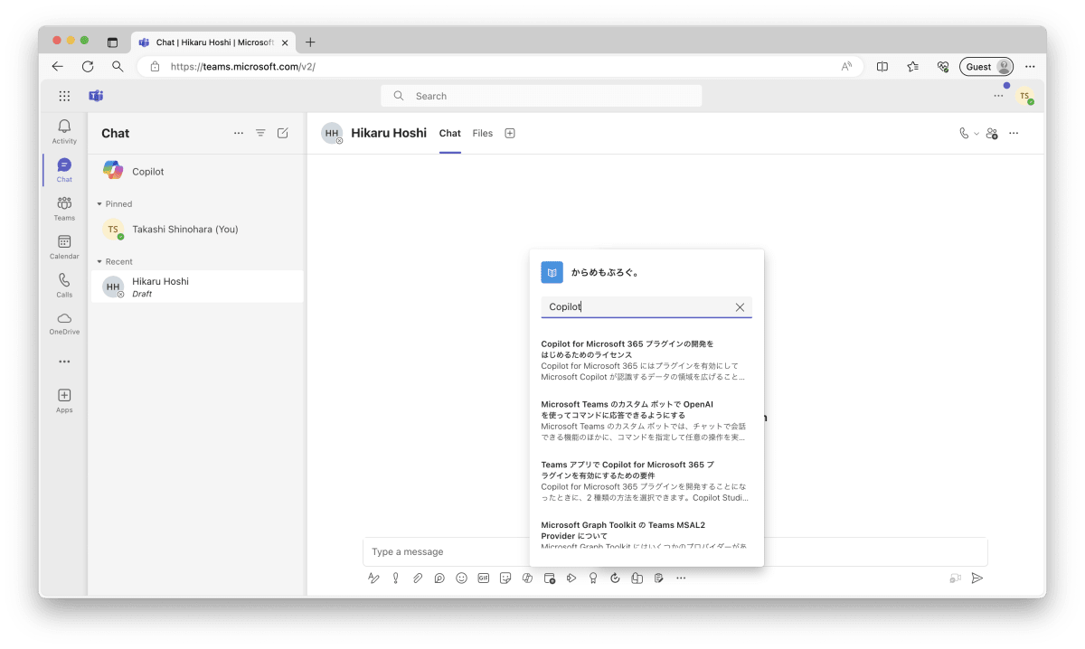Screen dimensions: 1085x649
Task: Open the Activity feed in sidebar
Action: pos(64,132)
